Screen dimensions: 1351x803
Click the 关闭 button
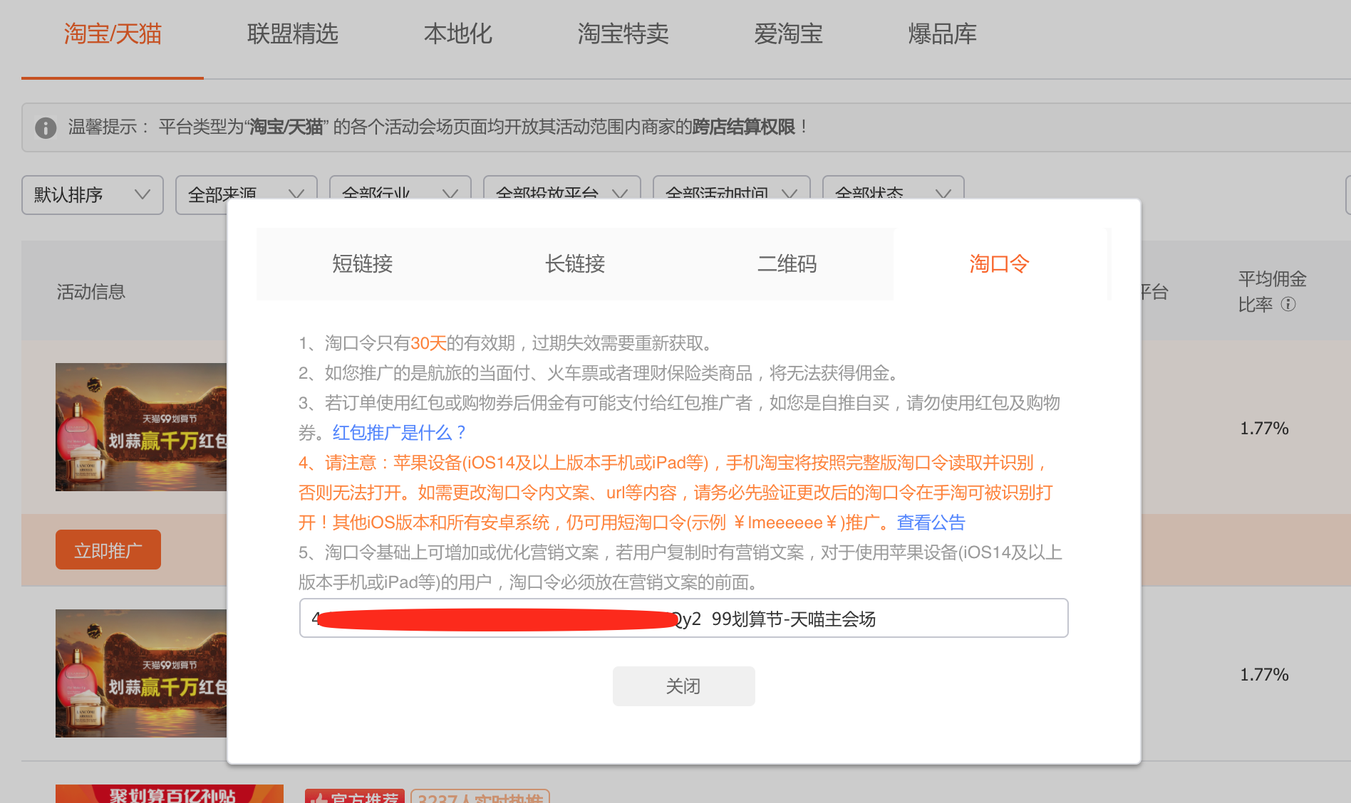click(x=684, y=686)
